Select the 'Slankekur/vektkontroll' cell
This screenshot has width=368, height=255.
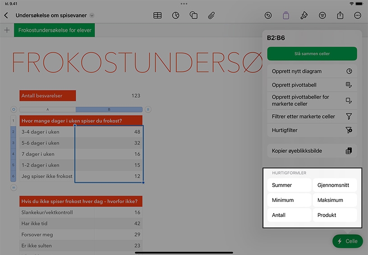tap(57, 212)
